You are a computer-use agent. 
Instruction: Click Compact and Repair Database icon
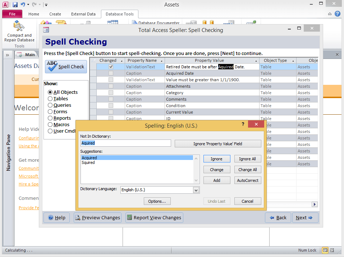coord(19,26)
